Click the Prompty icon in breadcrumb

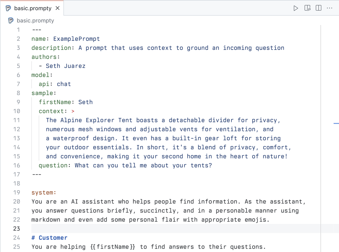pos(11,20)
